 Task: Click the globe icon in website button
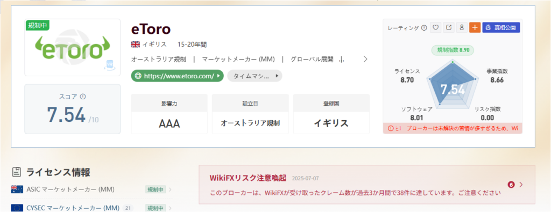click(x=138, y=76)
